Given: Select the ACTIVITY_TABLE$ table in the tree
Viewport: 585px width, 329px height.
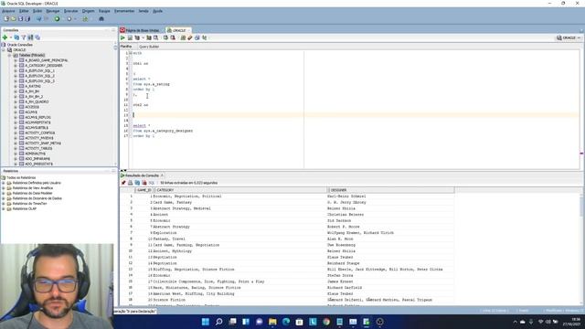Looking at the screenshot, I should click(x=38, y=148).
